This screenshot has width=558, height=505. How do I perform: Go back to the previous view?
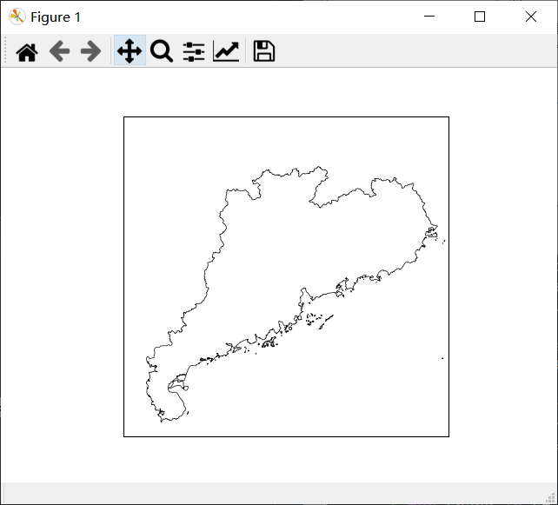point(59,51)
